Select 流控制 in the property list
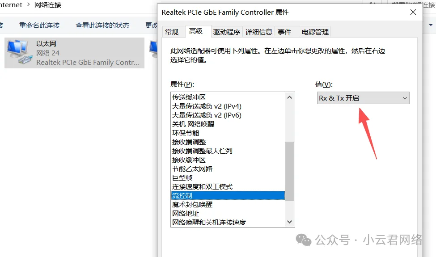The height and width of the screenshot is (257, 436). [182, 195]
